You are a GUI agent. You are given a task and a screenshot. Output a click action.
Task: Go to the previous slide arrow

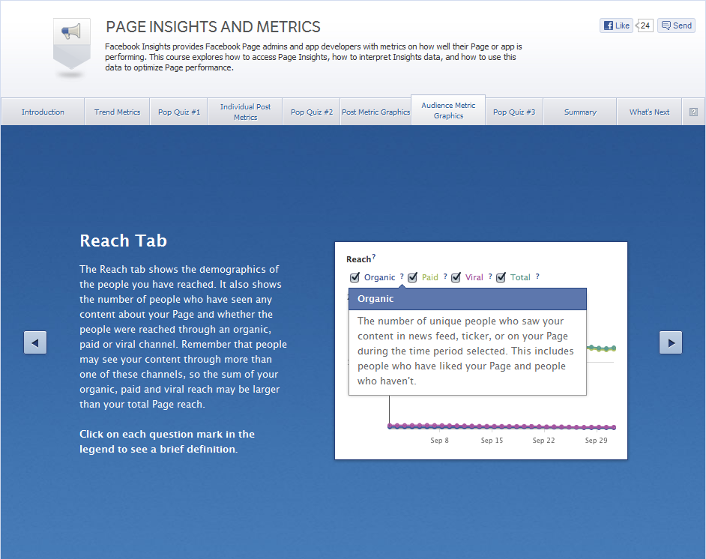point(35,342)
